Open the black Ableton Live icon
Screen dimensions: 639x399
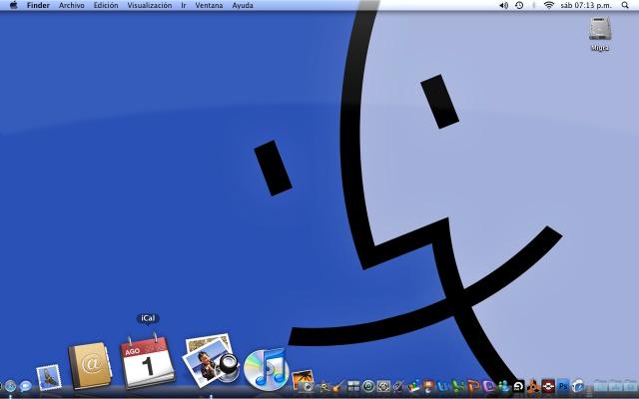pyautogui.click(x=518, y=386)
